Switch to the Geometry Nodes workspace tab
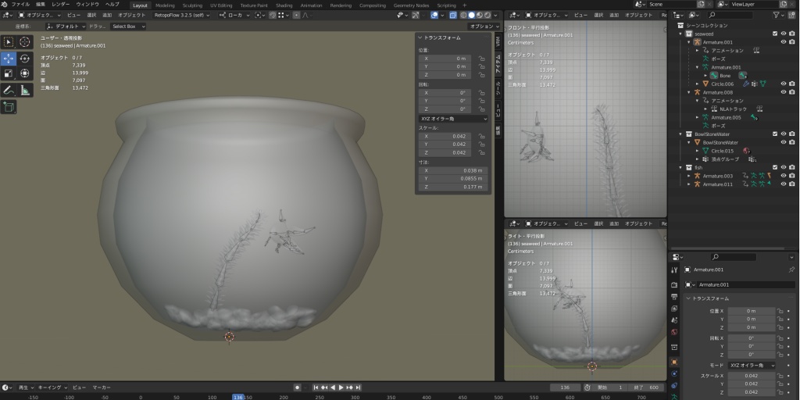 point(411,5)
